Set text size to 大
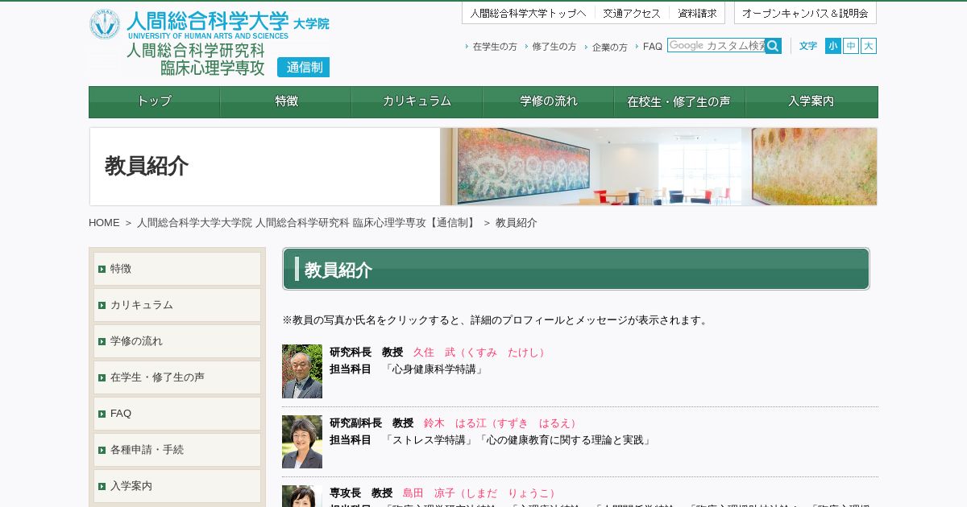This screenshot has height=507, width=967. point(869,46)
